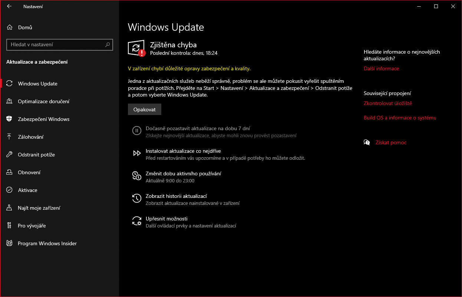The width and height of the screenshot is (462, 297).
Task: Click the Upřesnit možnosti gear-arrows icon
Action: tap(136, 221)
